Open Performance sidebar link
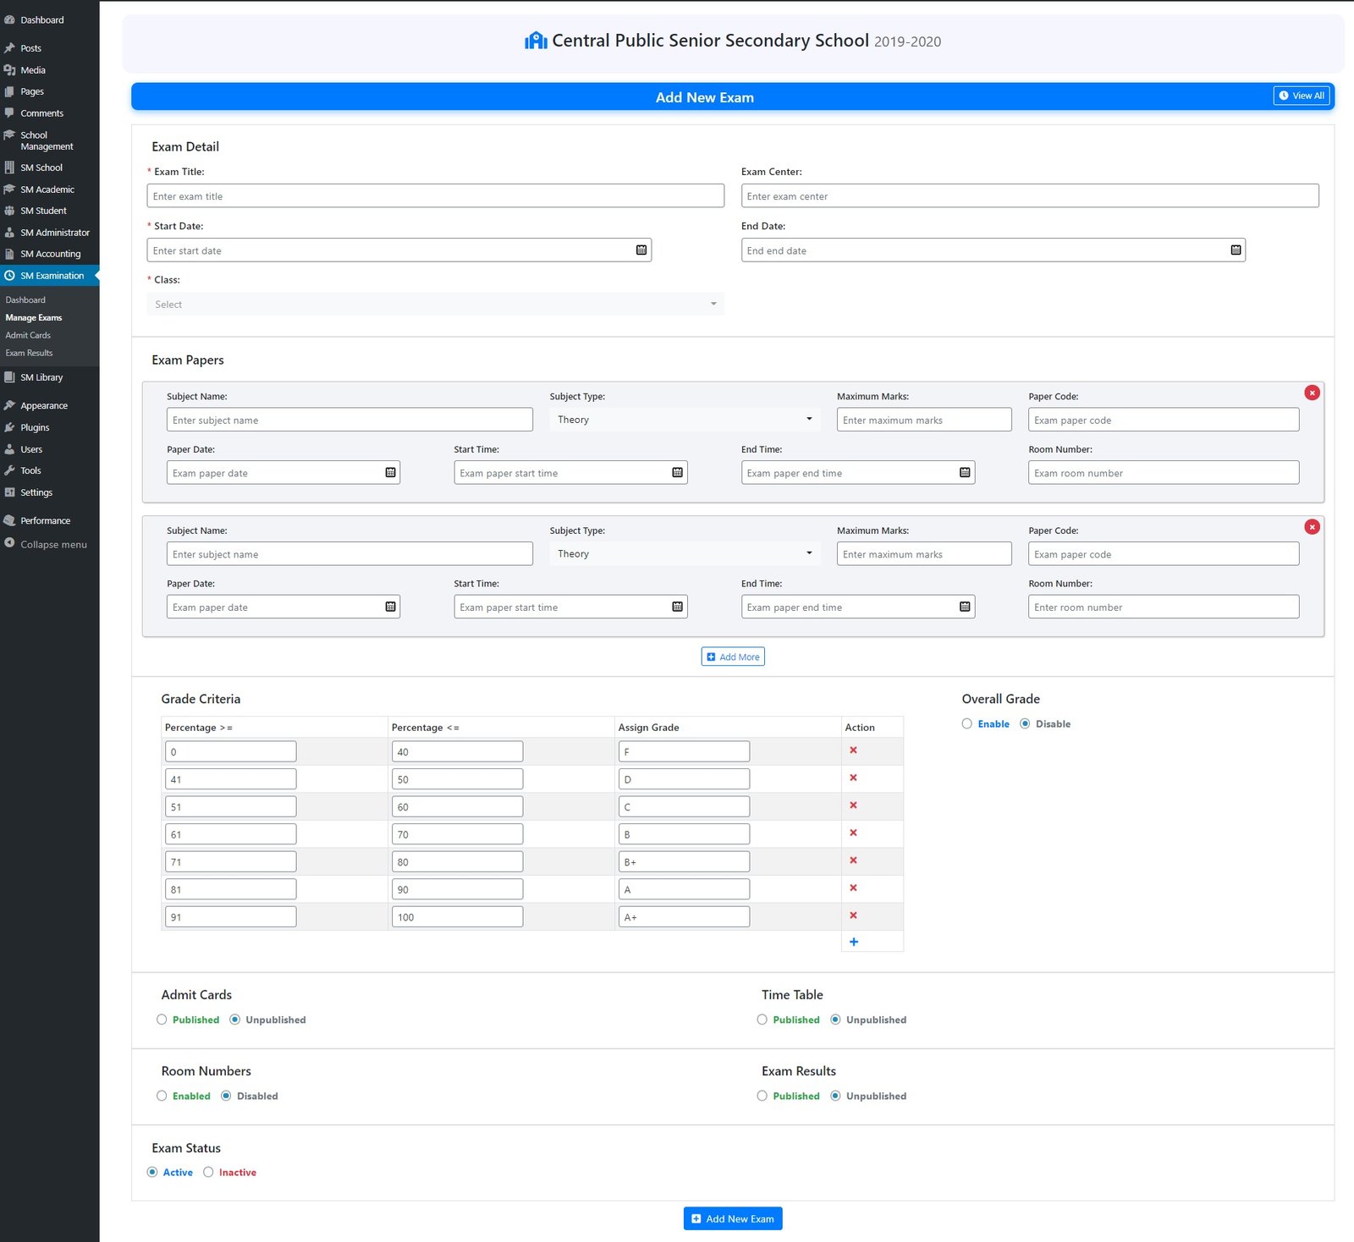This screenshot has height=1242, width=1354. pos(49,520)
